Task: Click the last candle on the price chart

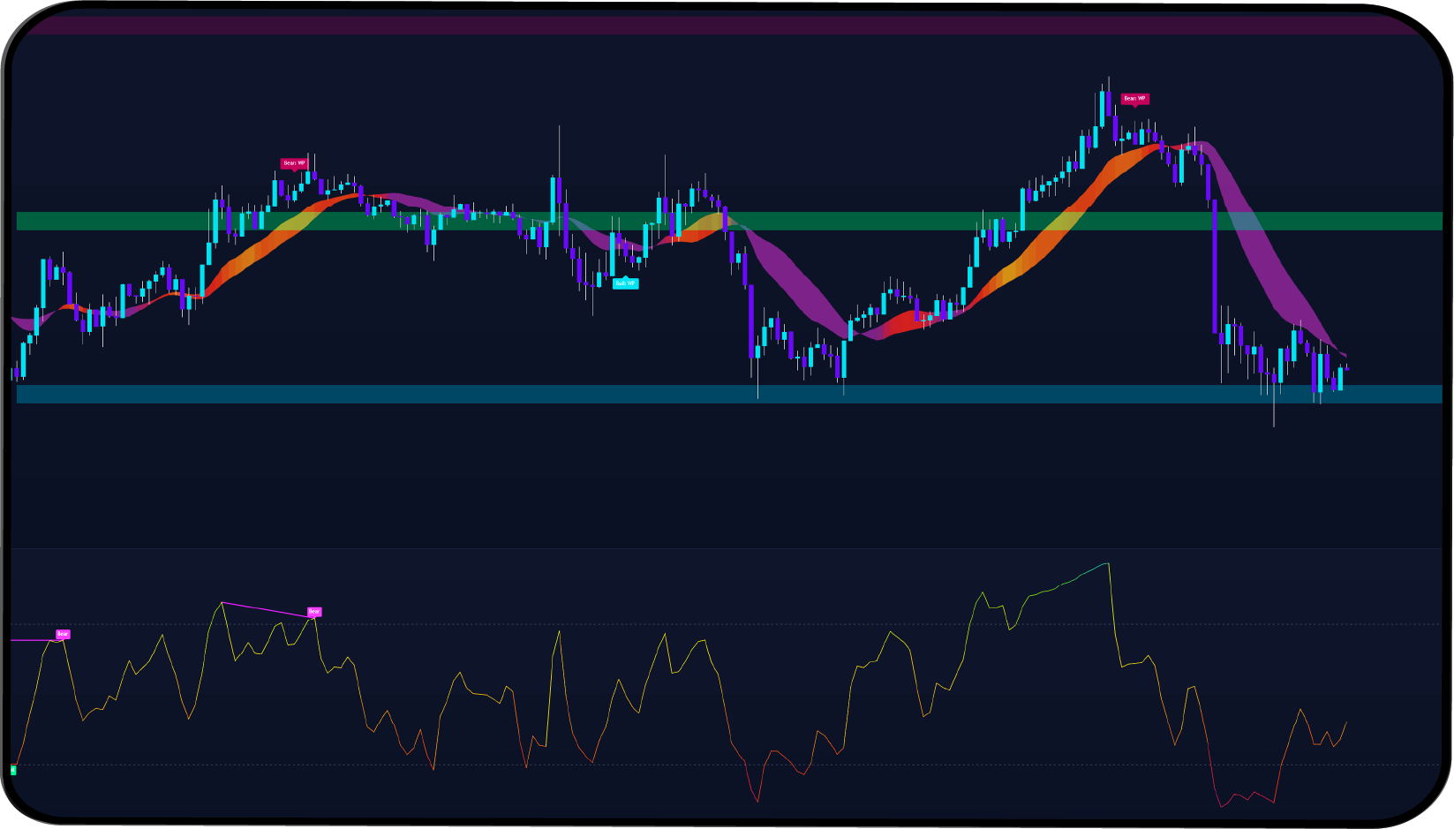Action: tap(1346, 368)
